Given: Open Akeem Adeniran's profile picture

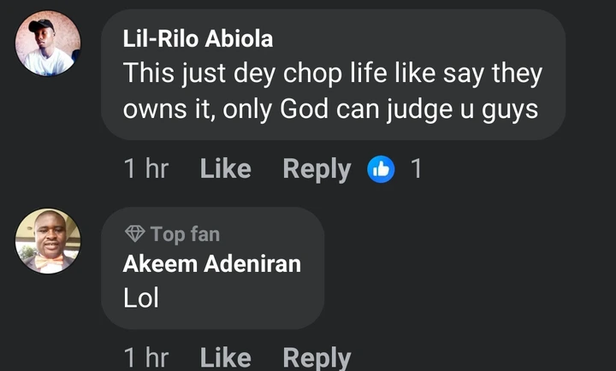Looking at the screenshot, I should (x=48, y=241).
